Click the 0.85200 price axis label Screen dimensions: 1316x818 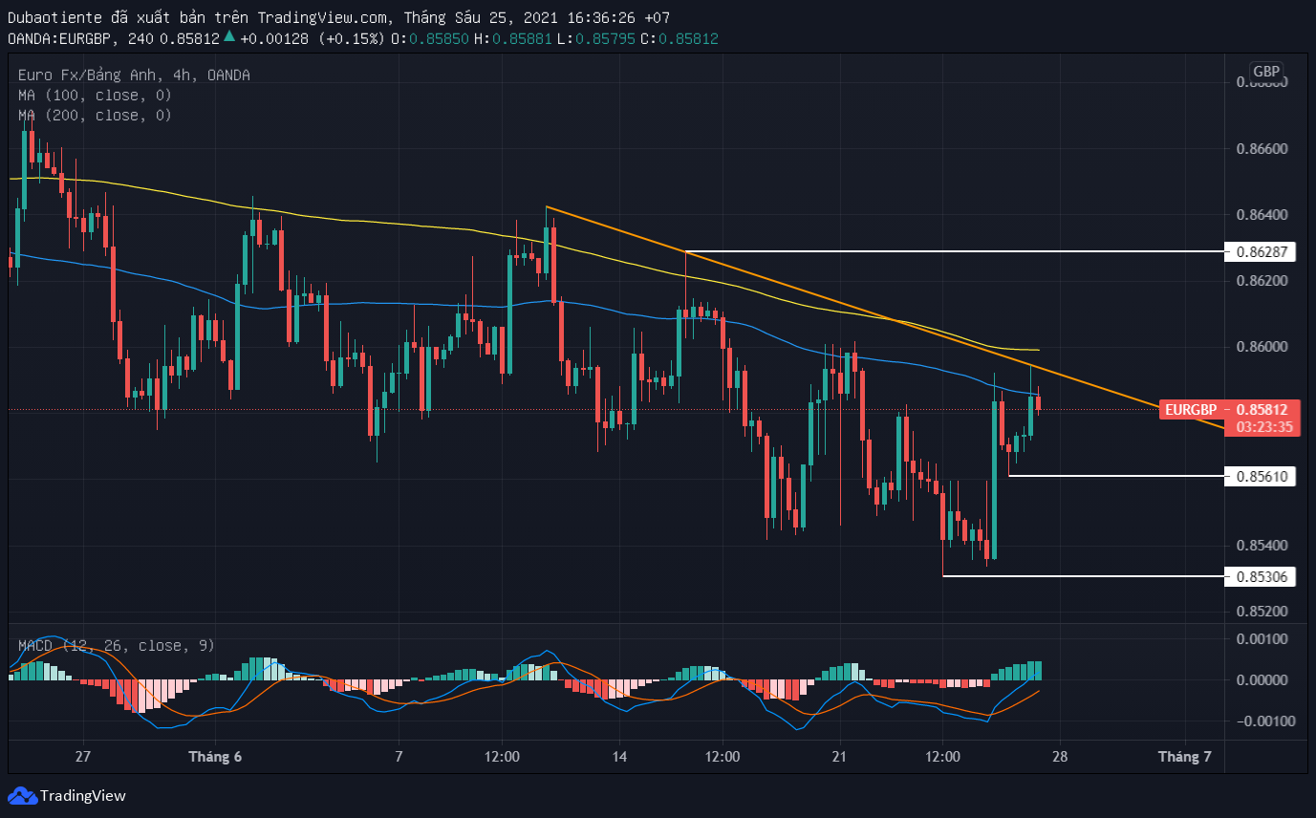coord(1262,611)
